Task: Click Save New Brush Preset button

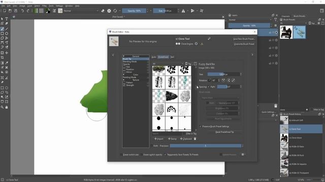Action: coord(244,39)
